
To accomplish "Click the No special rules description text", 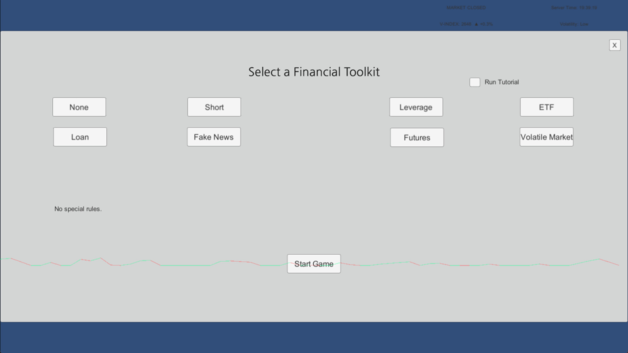I will tap(78, 209).
